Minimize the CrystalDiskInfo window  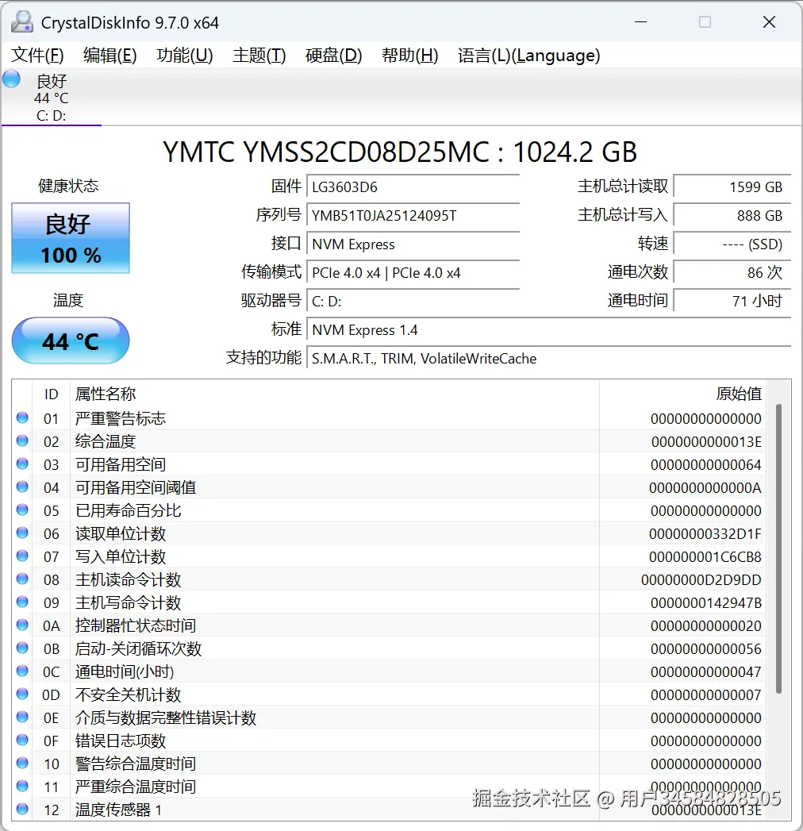pos(641,21)
